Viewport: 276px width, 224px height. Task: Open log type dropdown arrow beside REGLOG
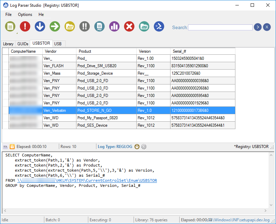tap(137, 147)
